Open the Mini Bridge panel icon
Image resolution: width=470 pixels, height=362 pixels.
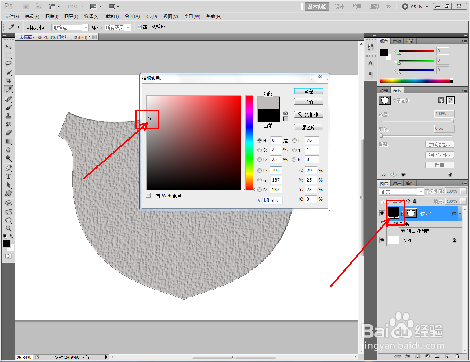[x=39, y=6]
